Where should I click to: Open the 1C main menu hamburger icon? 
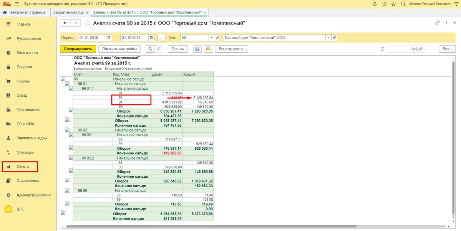[17, 4]
